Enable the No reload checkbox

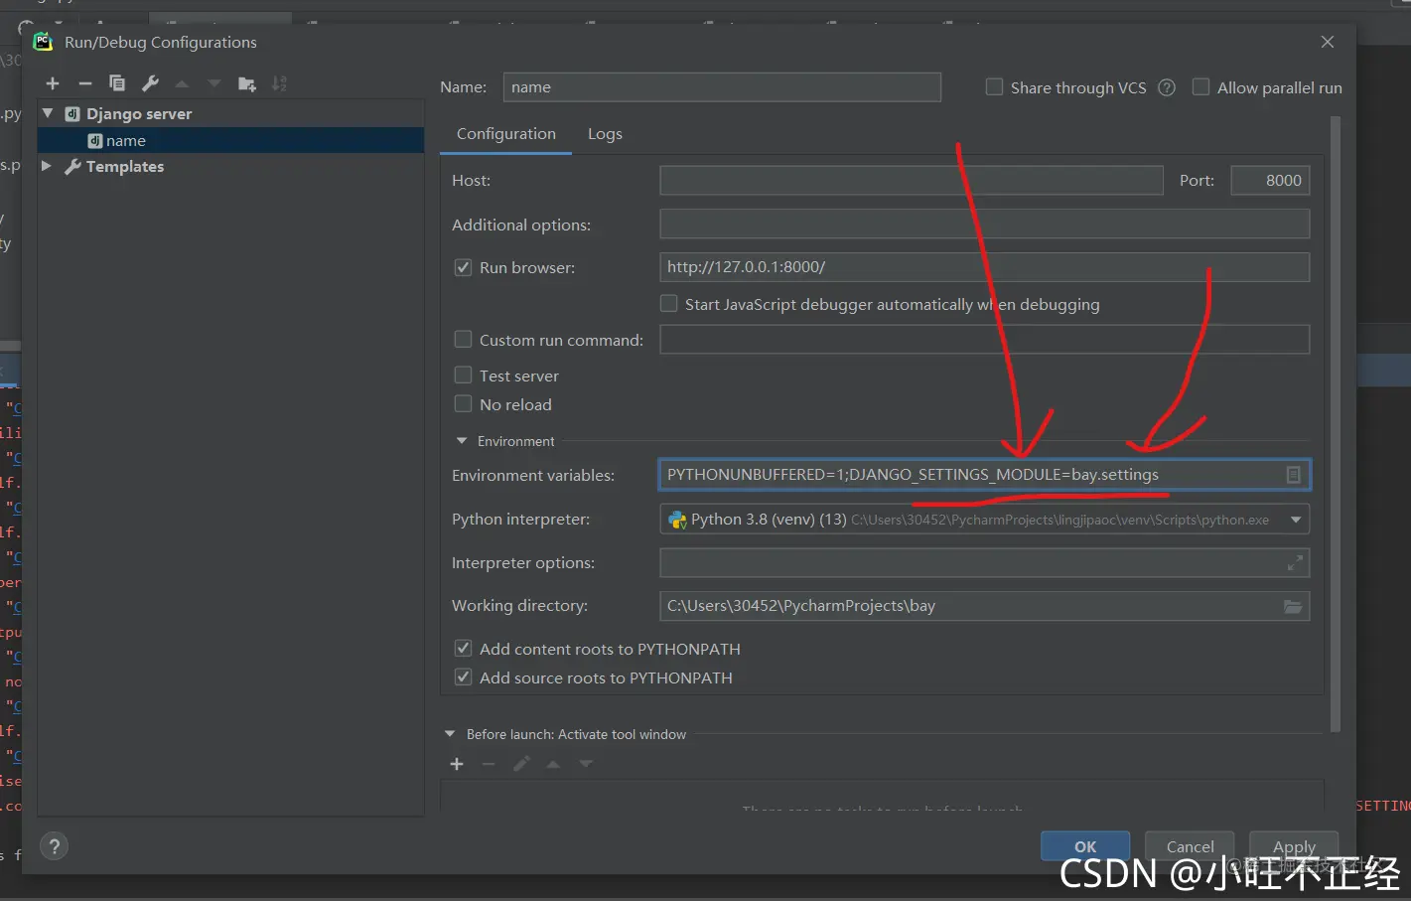pyautogui.click(x=463, y=404)
